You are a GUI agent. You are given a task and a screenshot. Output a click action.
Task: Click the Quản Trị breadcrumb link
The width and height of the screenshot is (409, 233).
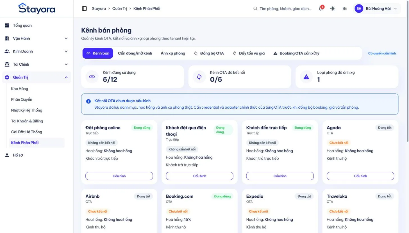(x=120, y=8)
